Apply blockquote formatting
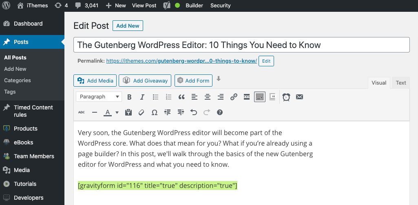 181,97
